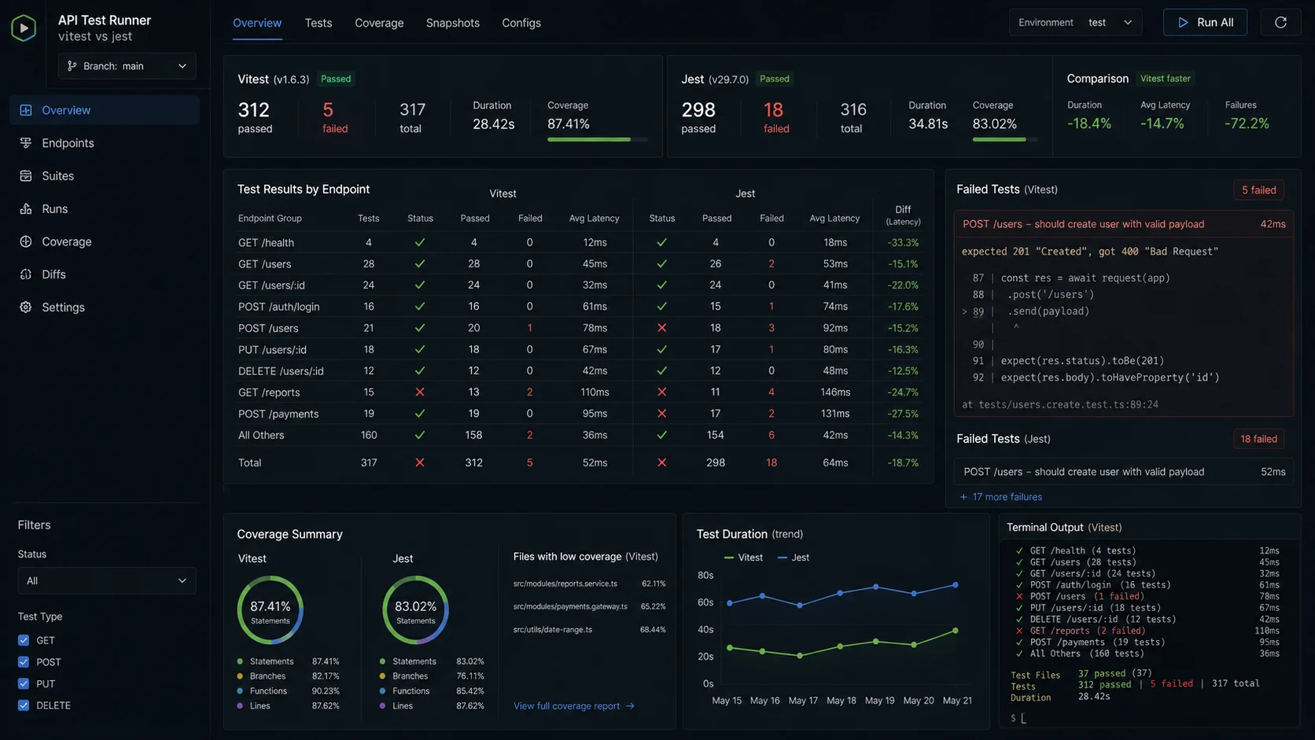Click the 18 failed badge in Failed Tests Jest

pos(1259,439)
